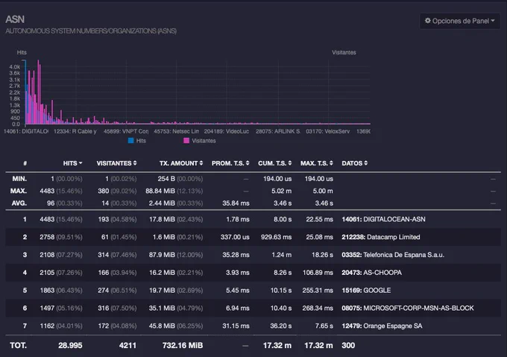
Task: Click the AVG. summary row label
Action: pos(19,203)
